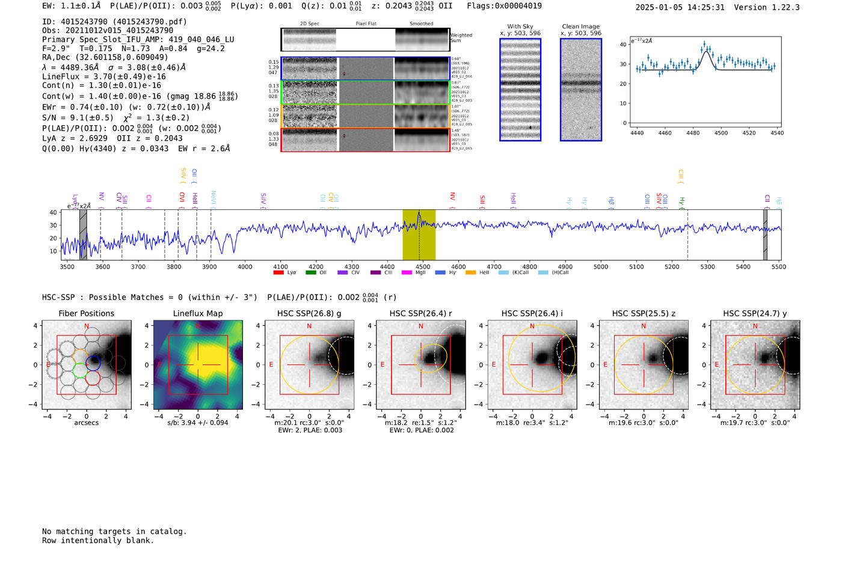
Task: Click the RA,Dec coordinates line
Action: tap(105, 58)
